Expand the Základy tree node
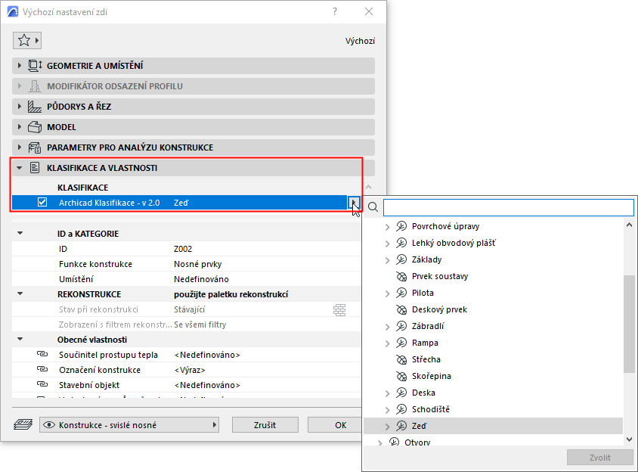Image resolution: width=638 pixels, height=472 pixels. click(387, 260)
